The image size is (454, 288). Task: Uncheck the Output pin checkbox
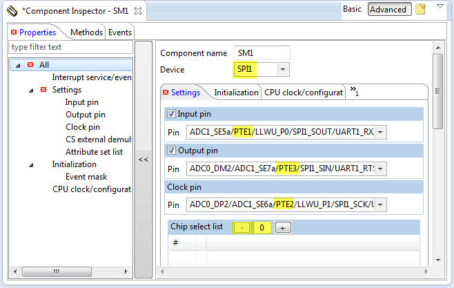[x=172, y=150]
